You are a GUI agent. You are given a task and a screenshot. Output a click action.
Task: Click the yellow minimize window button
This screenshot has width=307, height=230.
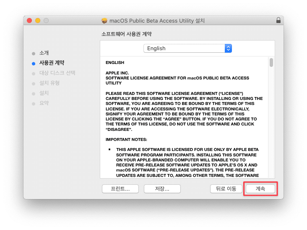coord(38,20)
